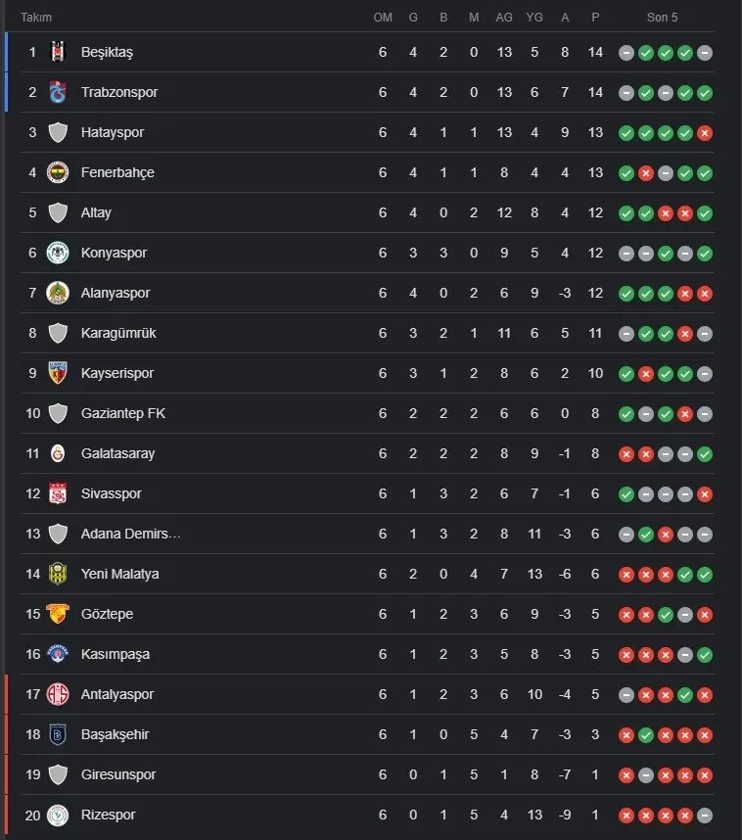This screenshot has width=742, height=840.
Task: Click the Beşiktaş club logo
Action: (58, 52)
